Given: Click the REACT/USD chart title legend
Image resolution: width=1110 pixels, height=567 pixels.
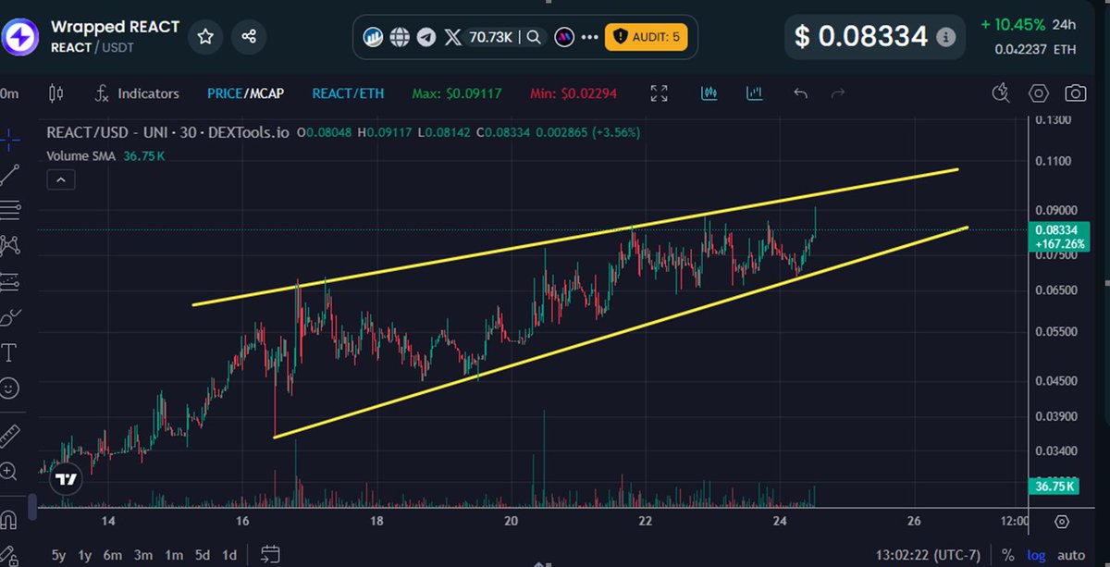Looking at the screenshot, I should pyautogui.click(x=168, y=132).
